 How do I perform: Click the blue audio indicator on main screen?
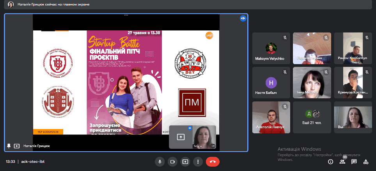(x=243, y=18)
